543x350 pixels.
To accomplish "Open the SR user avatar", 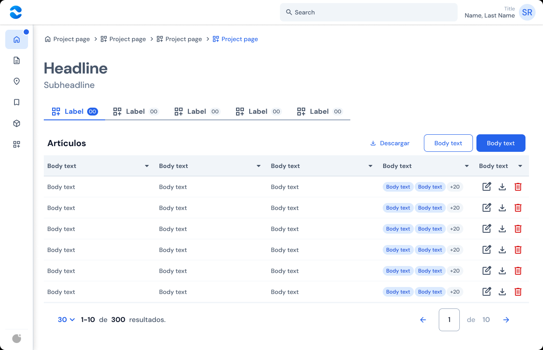I will (527, 12).
